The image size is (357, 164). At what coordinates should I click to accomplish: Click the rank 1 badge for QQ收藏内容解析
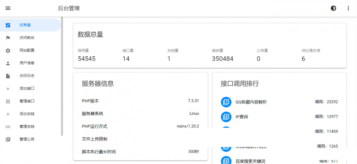pos(226,102)
